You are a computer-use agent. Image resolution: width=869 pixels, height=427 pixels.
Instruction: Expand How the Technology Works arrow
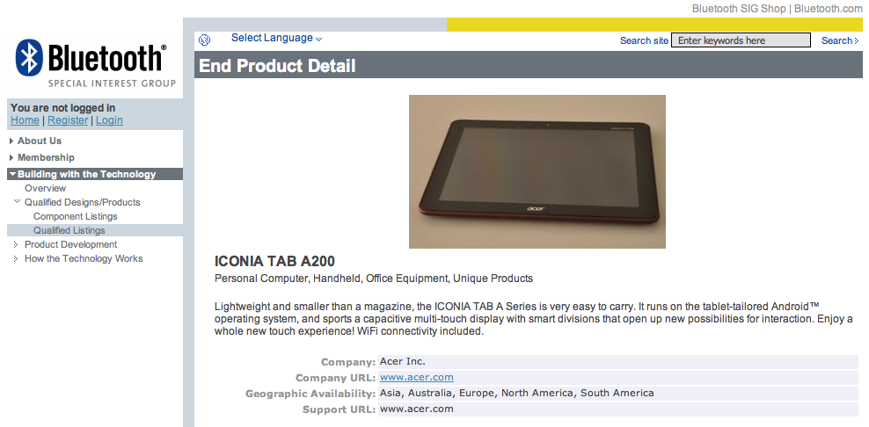(x=16, y=258)
